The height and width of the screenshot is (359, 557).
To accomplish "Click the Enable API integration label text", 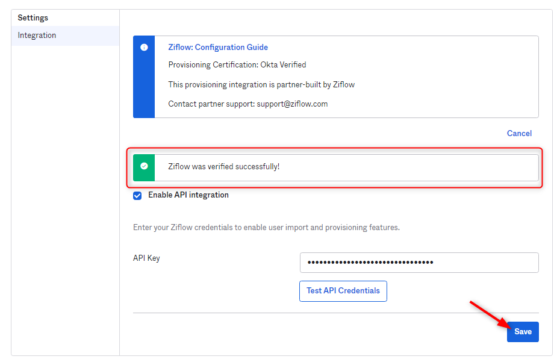I will point(188,195).
